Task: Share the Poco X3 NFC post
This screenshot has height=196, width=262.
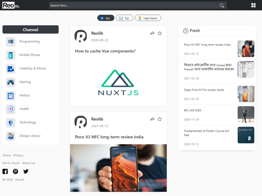Action: point(152,119)
